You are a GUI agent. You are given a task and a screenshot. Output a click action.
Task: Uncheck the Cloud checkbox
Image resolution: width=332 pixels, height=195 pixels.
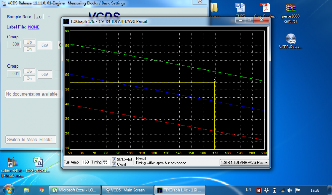coord(114,164)
